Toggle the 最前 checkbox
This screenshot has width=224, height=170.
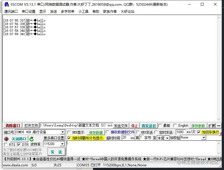160,126
